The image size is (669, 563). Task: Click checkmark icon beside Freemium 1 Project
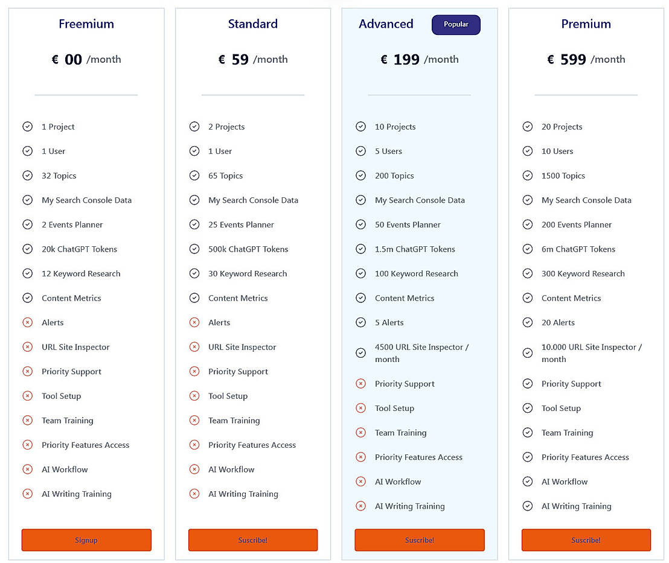point(28,127)
